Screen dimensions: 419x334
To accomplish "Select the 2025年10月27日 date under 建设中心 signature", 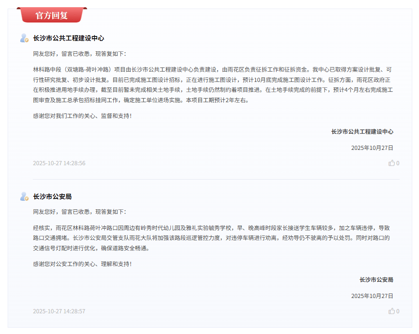I will pyautogui.click(x=372, y=148).
